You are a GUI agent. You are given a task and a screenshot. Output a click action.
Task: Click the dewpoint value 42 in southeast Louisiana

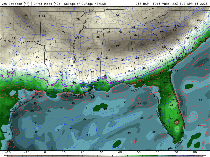click(82, 87)
